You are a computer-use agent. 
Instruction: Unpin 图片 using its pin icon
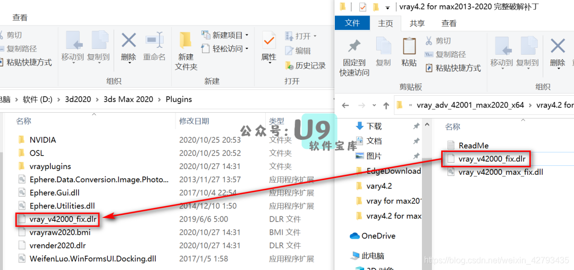coord(416,156)
